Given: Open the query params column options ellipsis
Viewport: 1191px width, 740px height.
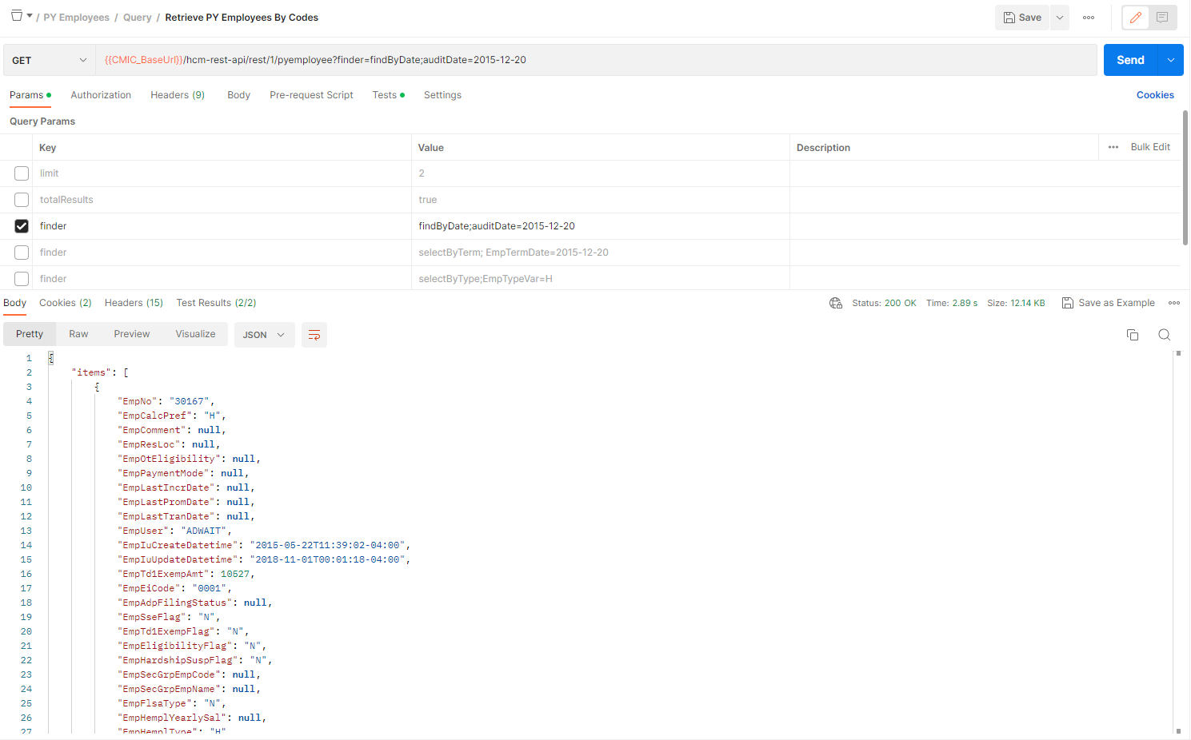Looking at the screenshot, I should click(x=1113, y=147).
